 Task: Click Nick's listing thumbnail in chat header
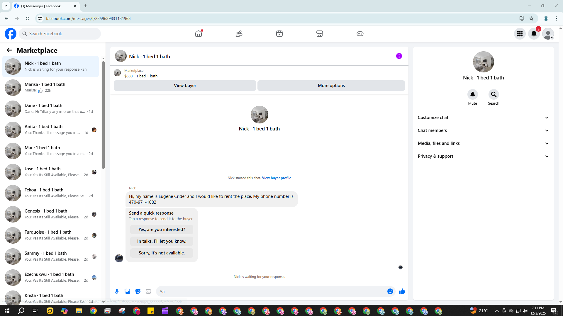pos(121,56)
